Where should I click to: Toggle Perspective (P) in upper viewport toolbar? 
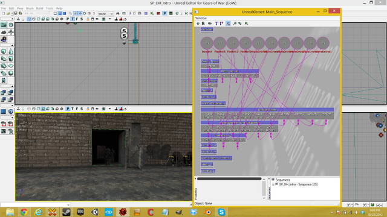(68, 19)
